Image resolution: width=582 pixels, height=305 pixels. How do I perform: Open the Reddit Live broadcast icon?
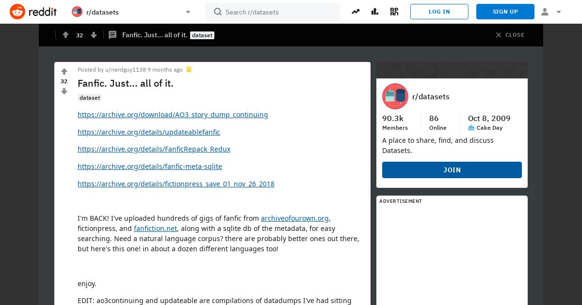(394, 12)
